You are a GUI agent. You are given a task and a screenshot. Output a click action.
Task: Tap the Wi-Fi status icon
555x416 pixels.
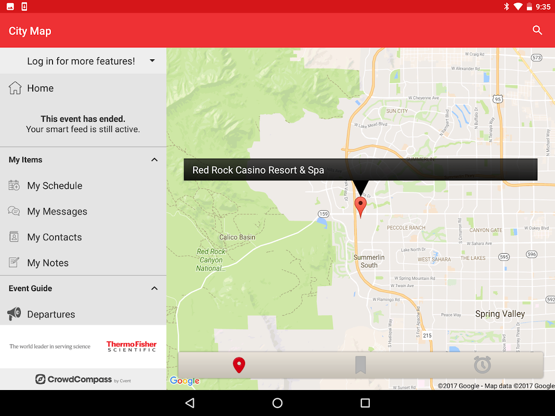[x=518, y=6]
